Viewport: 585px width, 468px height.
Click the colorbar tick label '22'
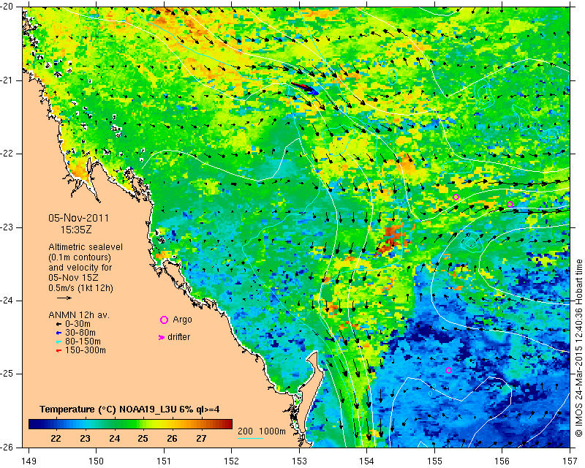(56, 439)
